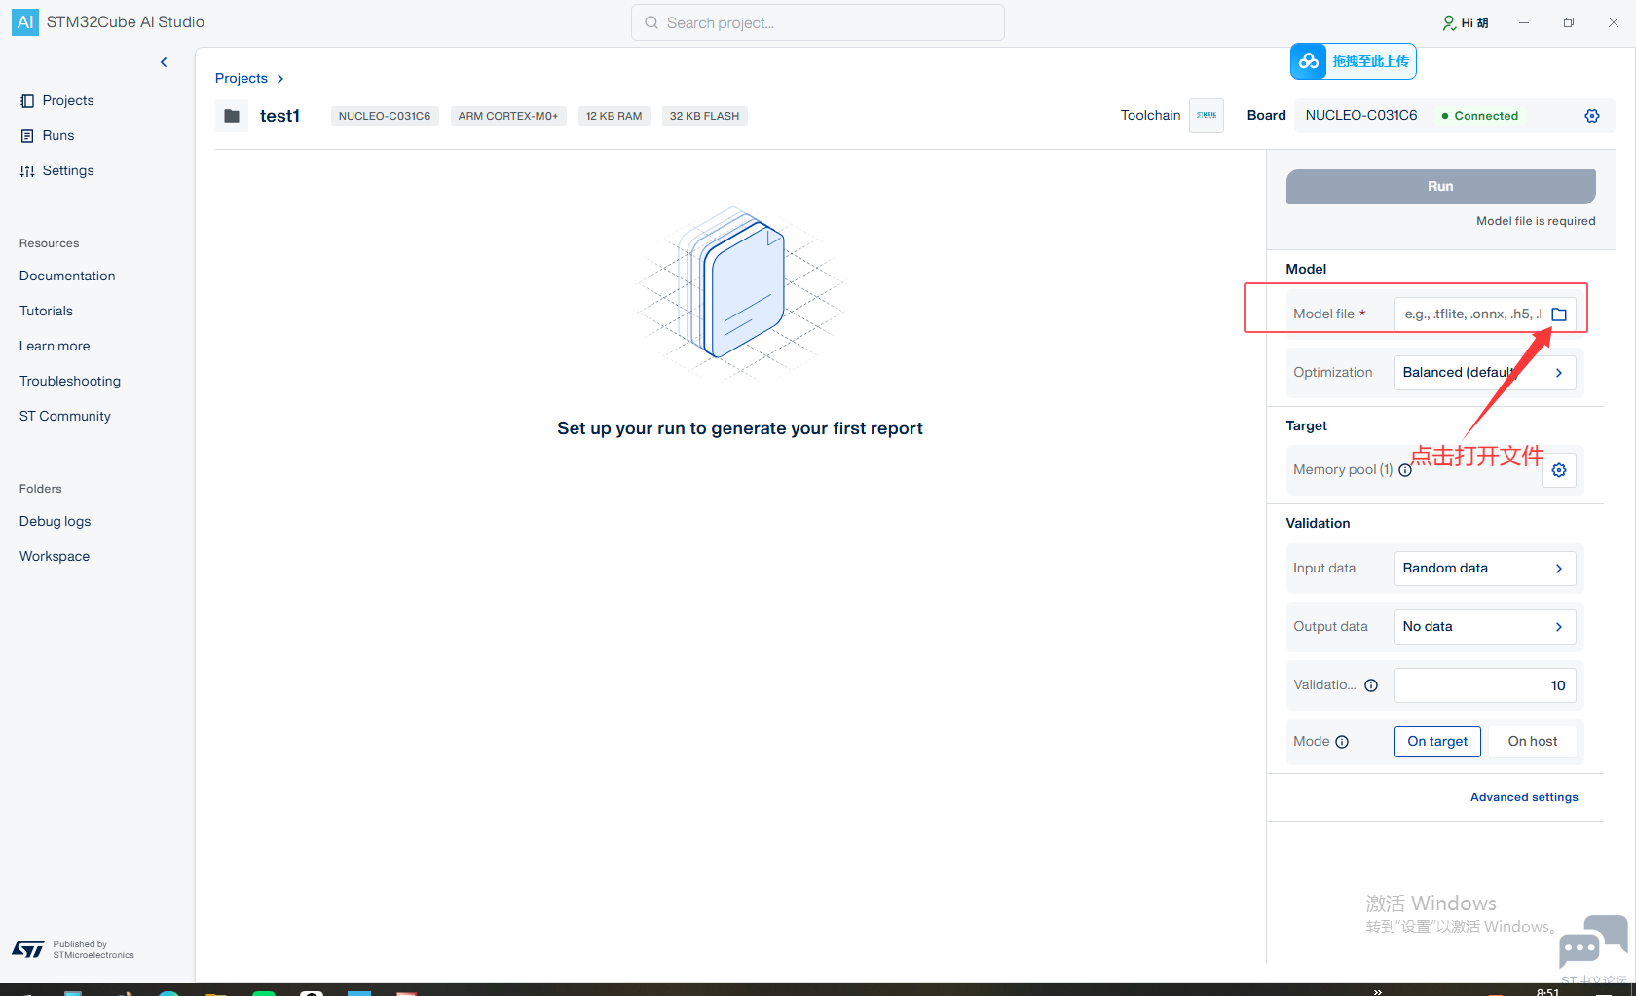Screen dimensions: 1636x996
Task: Click the STM32Cube AI Studio logo icon
Action: (25, 22)
